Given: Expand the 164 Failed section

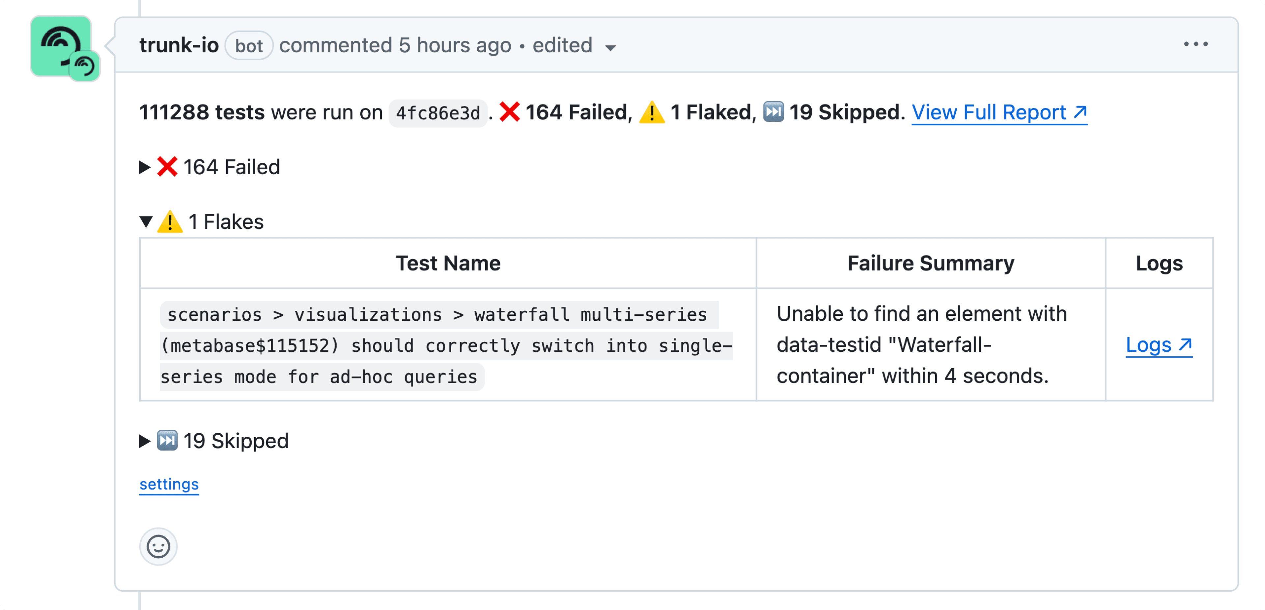Looking at the screenshot, I should [x=210, y=167].
